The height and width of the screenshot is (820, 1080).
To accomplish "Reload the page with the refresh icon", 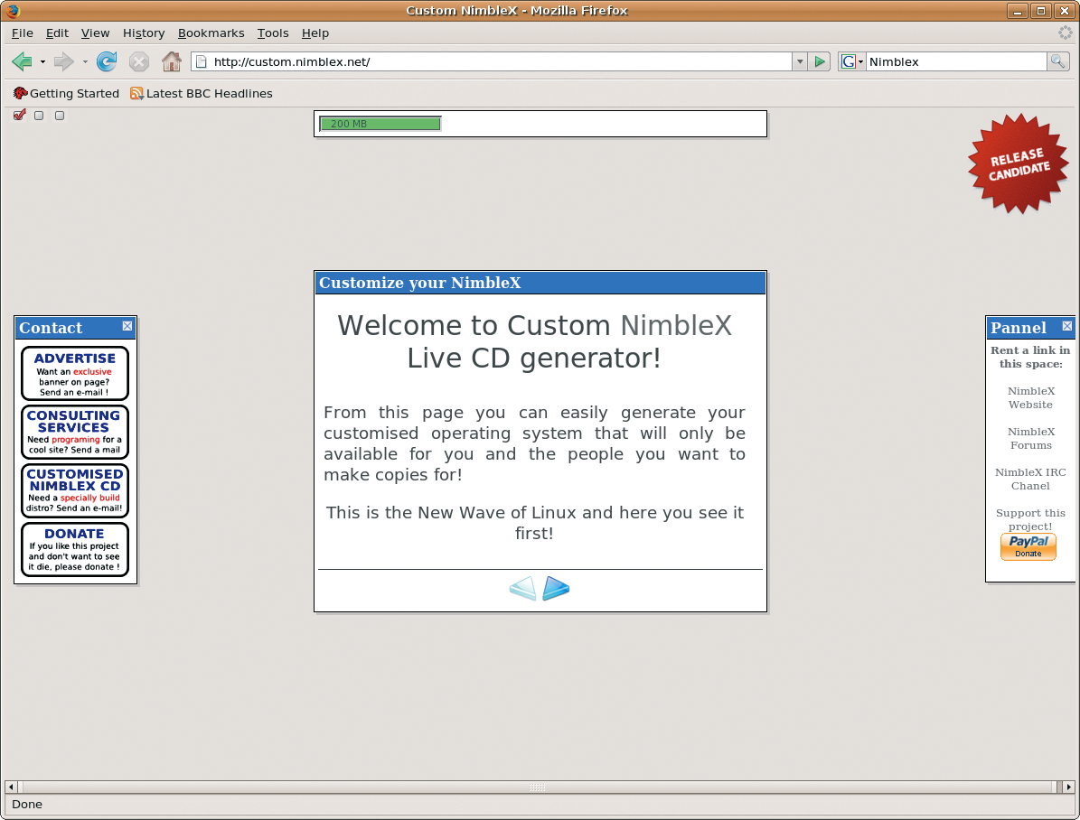I will coord(107,61).
